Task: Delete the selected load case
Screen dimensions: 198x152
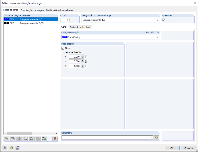Action: pos(55,139)
